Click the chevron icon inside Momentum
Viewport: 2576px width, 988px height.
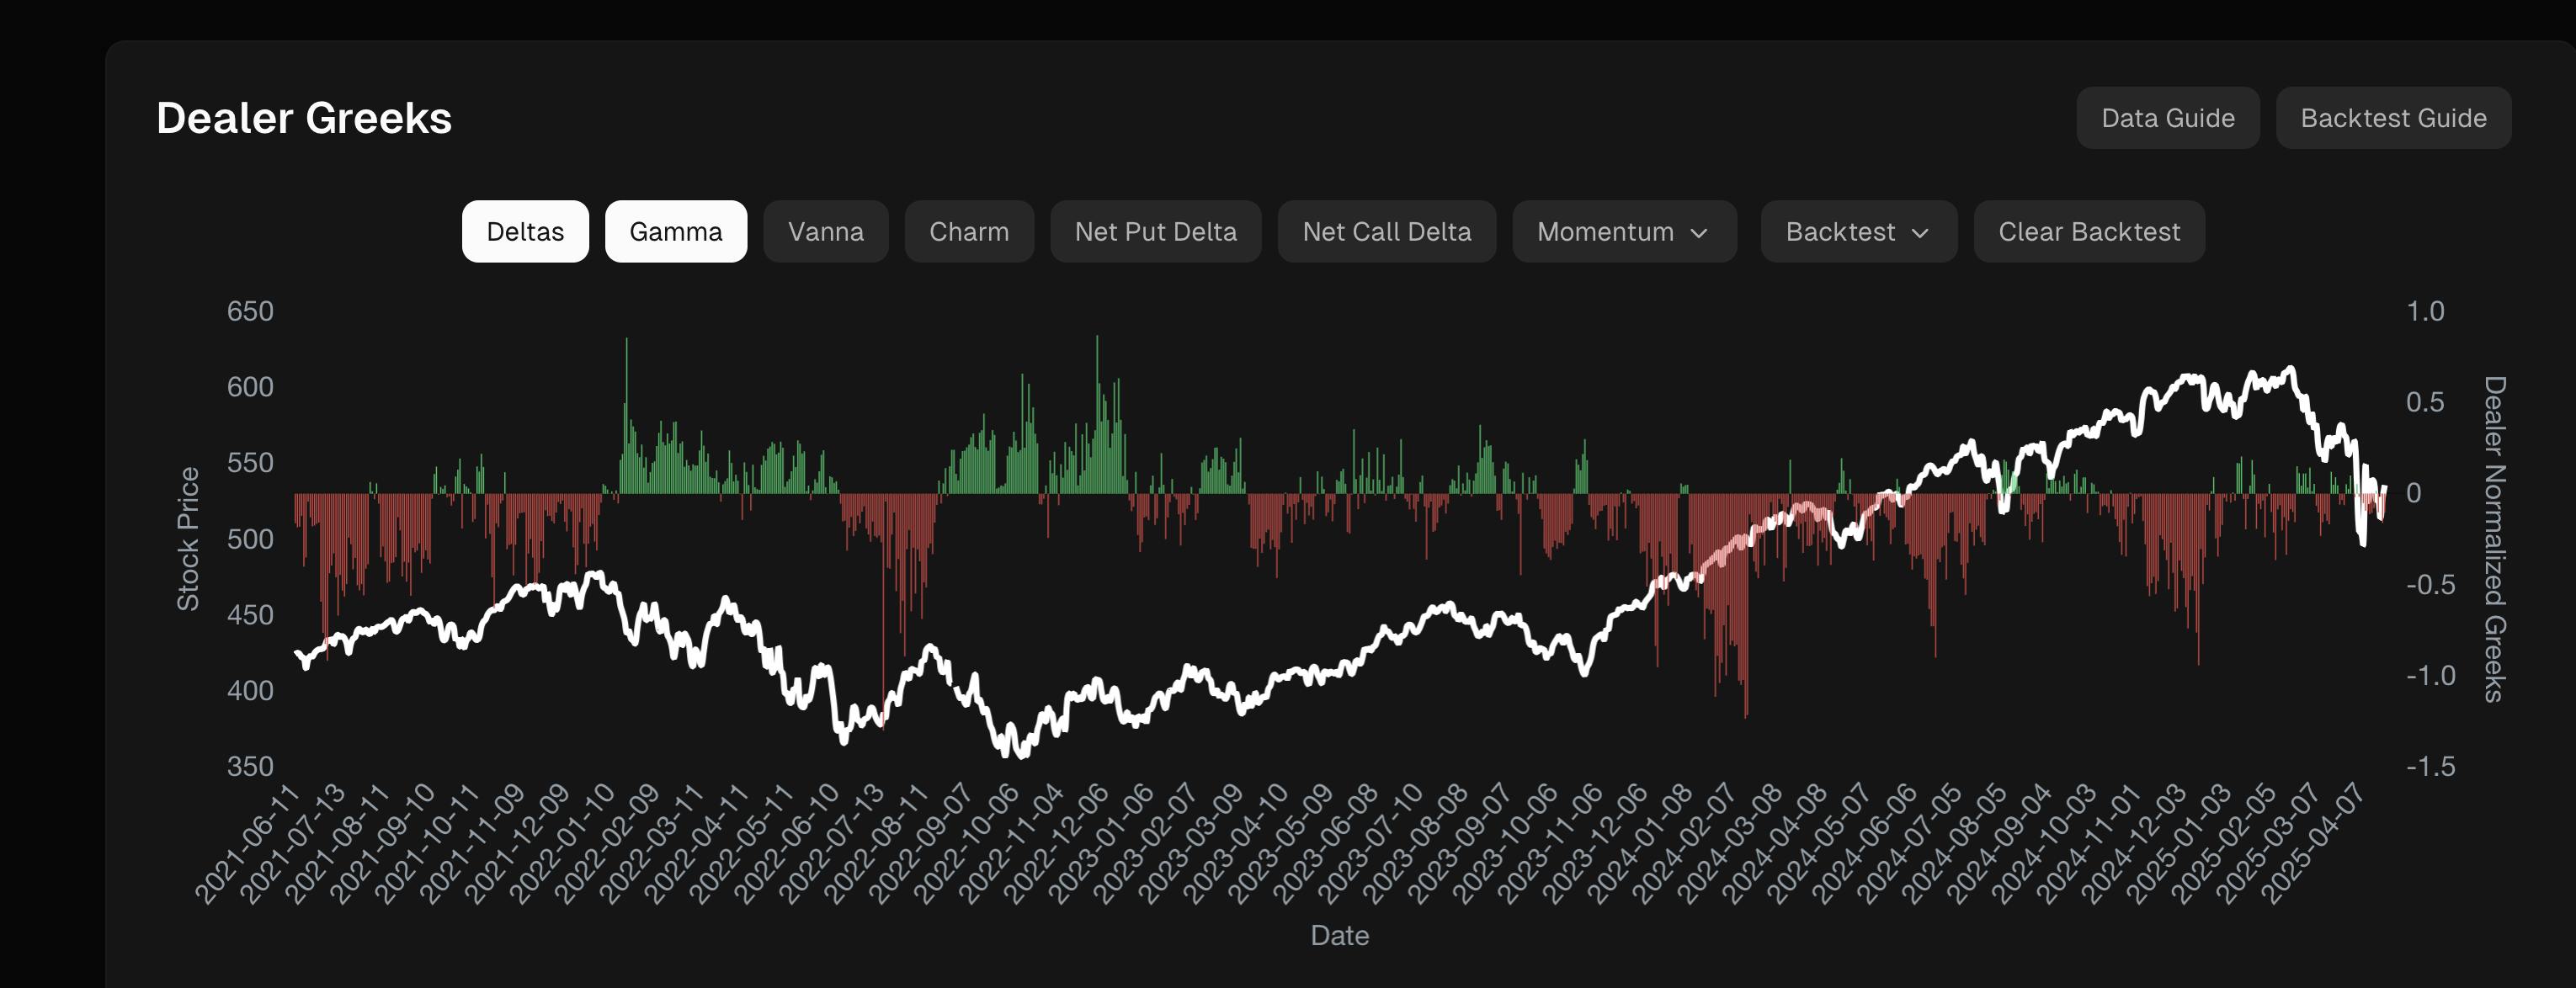tap(1699, 232)
